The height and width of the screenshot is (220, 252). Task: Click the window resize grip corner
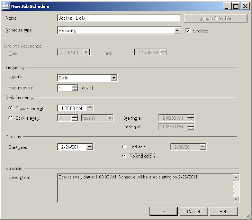pos(248,216)
